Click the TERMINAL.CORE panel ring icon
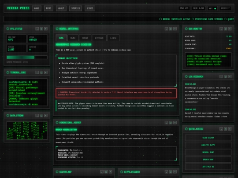This screenshot has width=238, height=178. coord(8,73)
